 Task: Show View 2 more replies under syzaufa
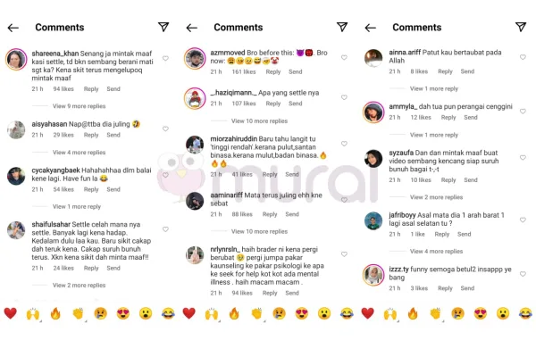[436, 197]
